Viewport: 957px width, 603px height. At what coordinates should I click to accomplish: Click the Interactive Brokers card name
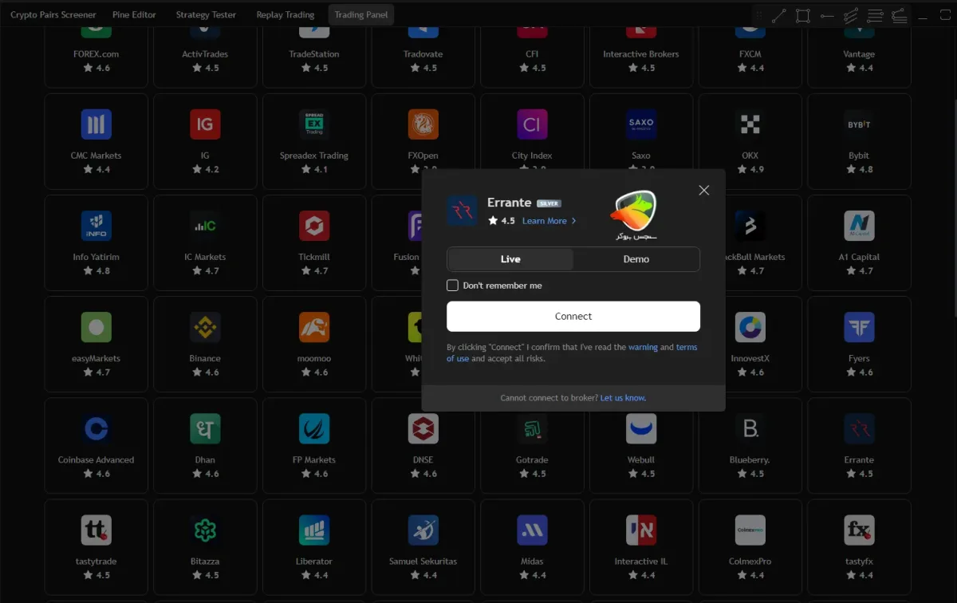point(641,54)
